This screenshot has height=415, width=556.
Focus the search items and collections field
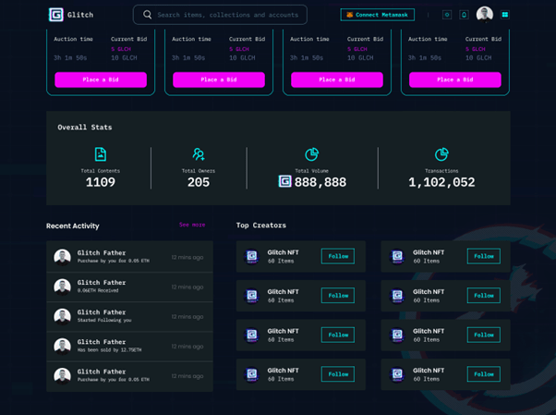(x=226, y=15)
